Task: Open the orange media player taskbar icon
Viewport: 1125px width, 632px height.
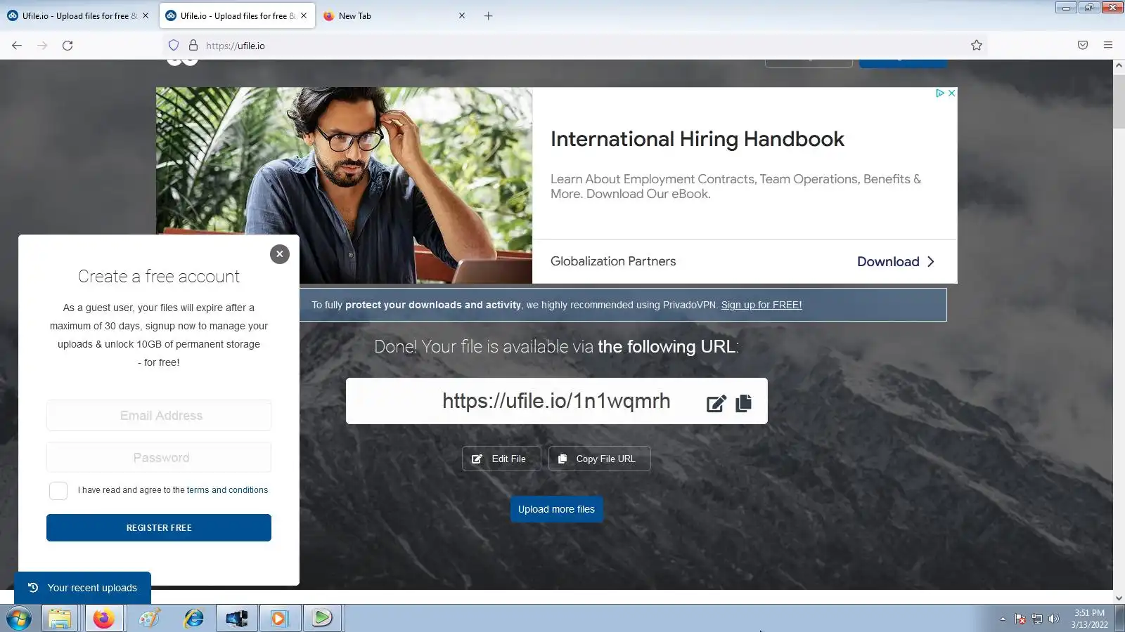Action: (x=280, y=619)
